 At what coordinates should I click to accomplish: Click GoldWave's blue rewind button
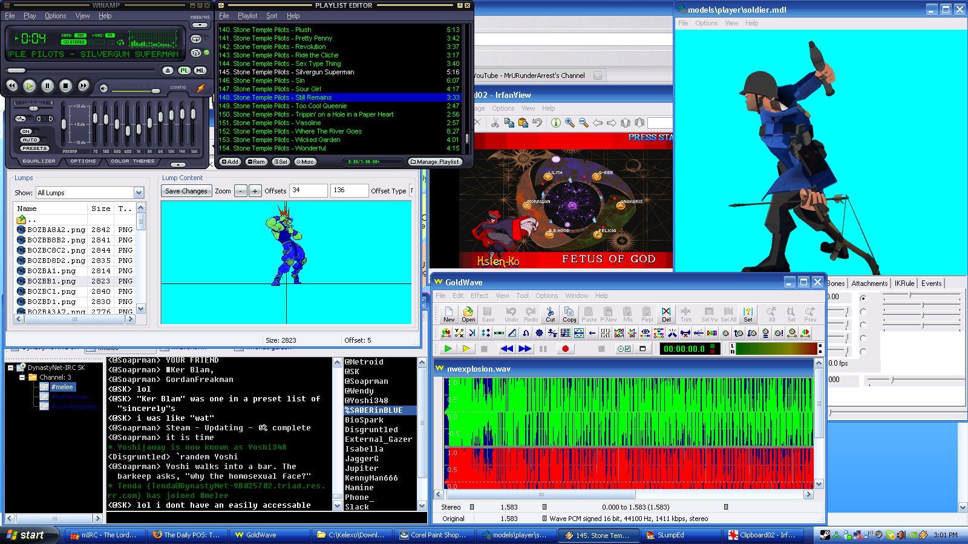506,349
